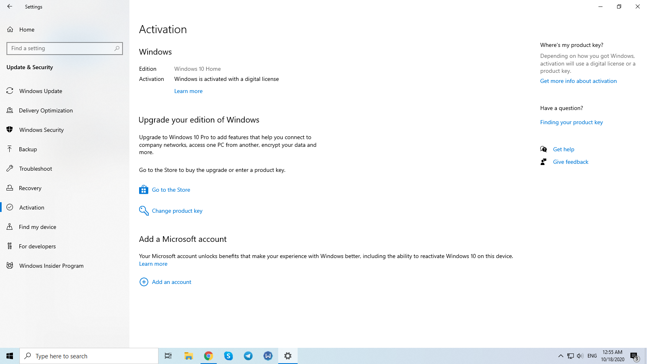647x364 pixels.
Task: Click the Windows Security shield icon
Action: point(10,130)
